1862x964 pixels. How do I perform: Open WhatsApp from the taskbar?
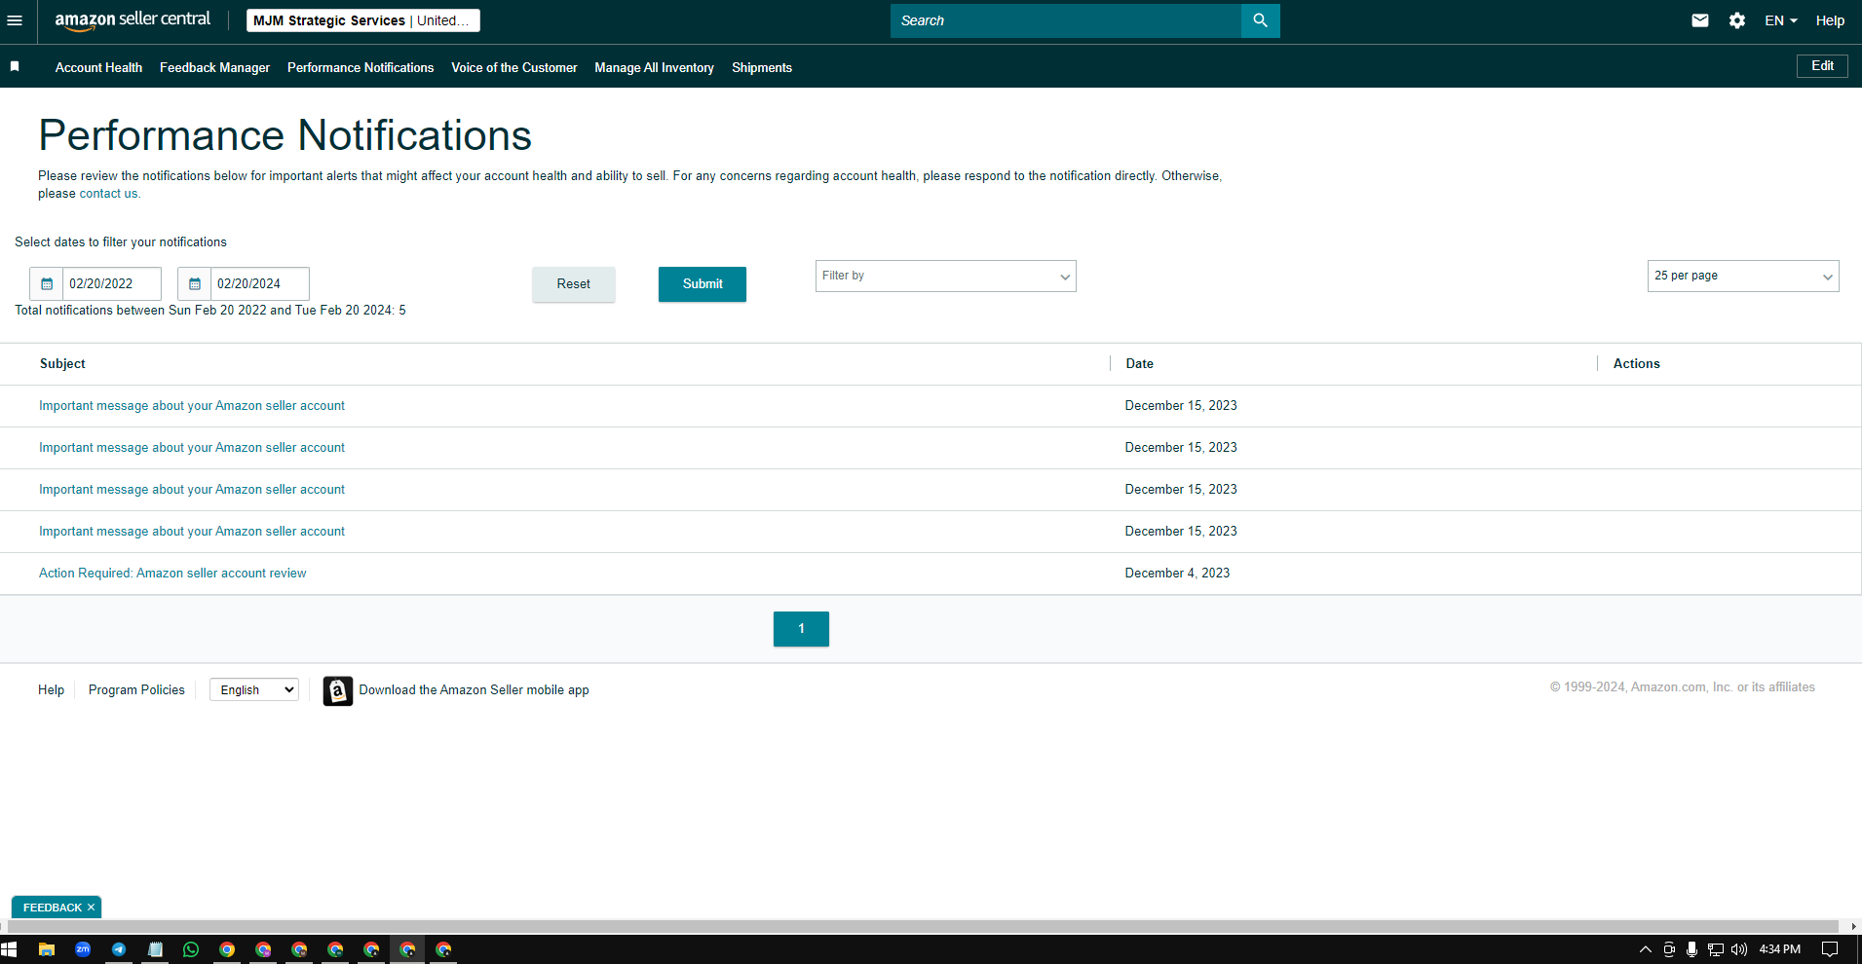point(191,949)
